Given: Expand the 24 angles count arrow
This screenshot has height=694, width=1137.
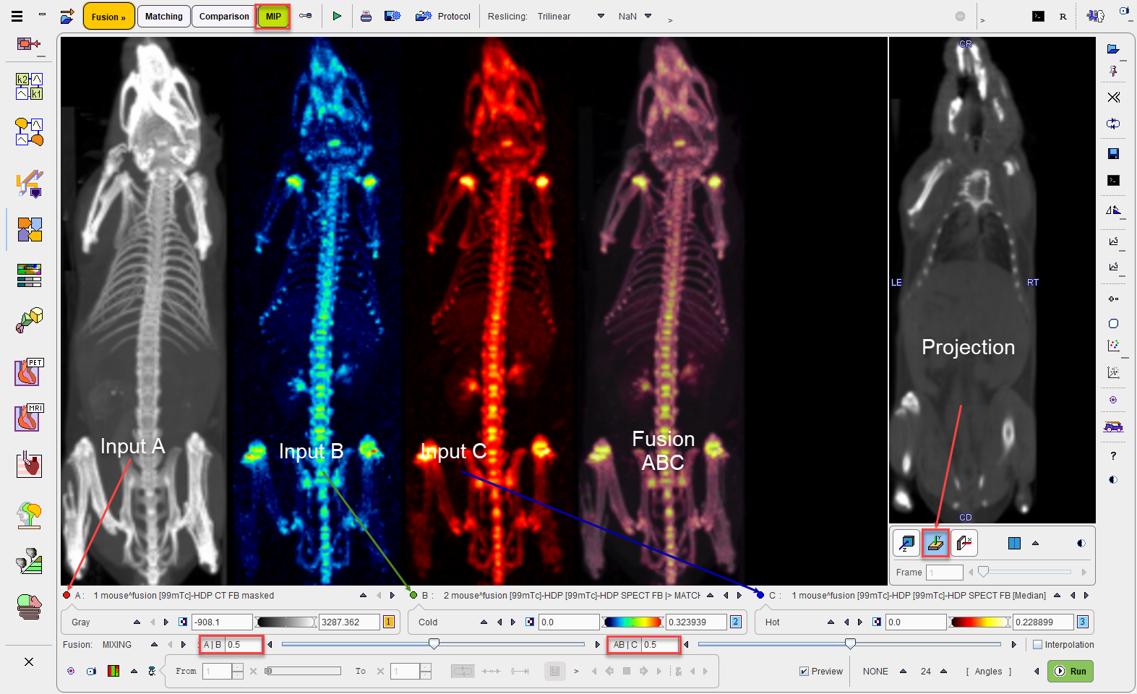Looking at the screenshot, I should [x=943, y=672].
